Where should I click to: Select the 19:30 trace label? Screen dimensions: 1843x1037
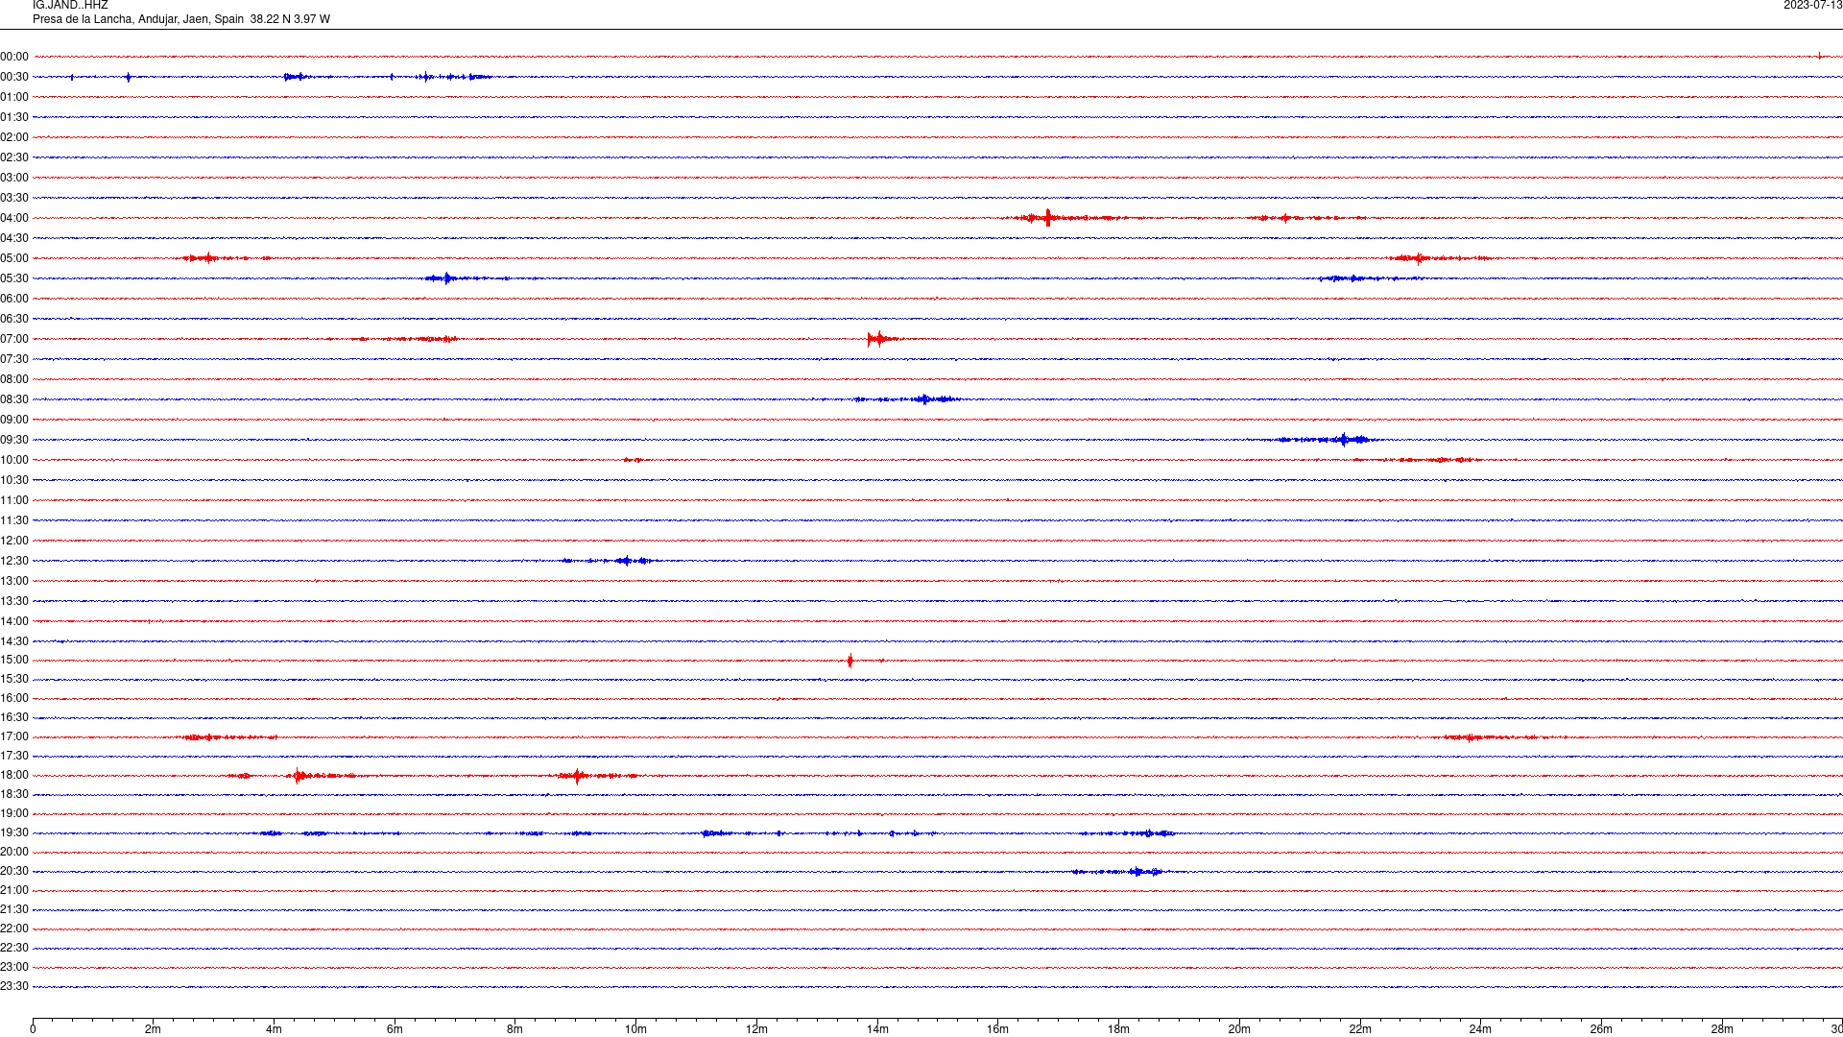pos(14,832)
